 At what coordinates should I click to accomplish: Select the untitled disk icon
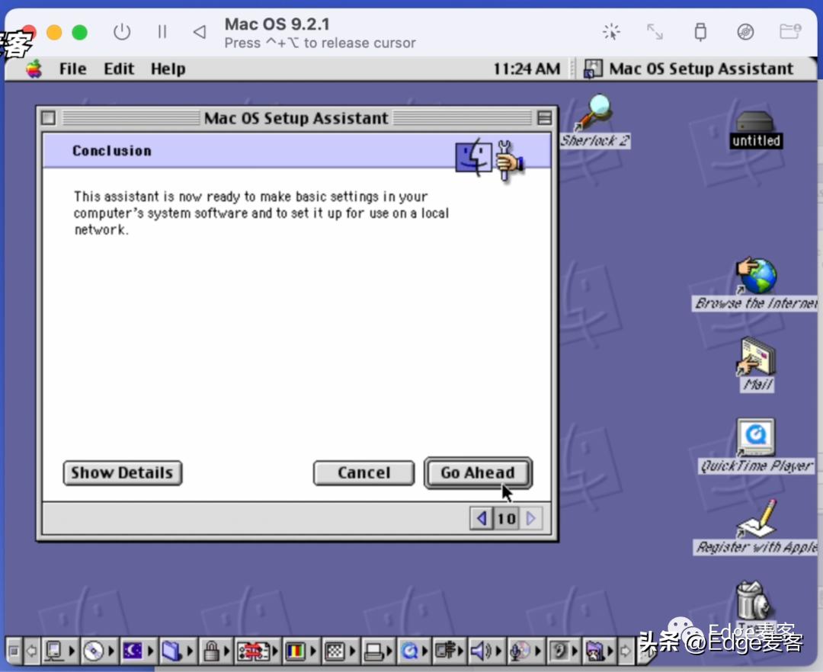[x=755, y=125]
